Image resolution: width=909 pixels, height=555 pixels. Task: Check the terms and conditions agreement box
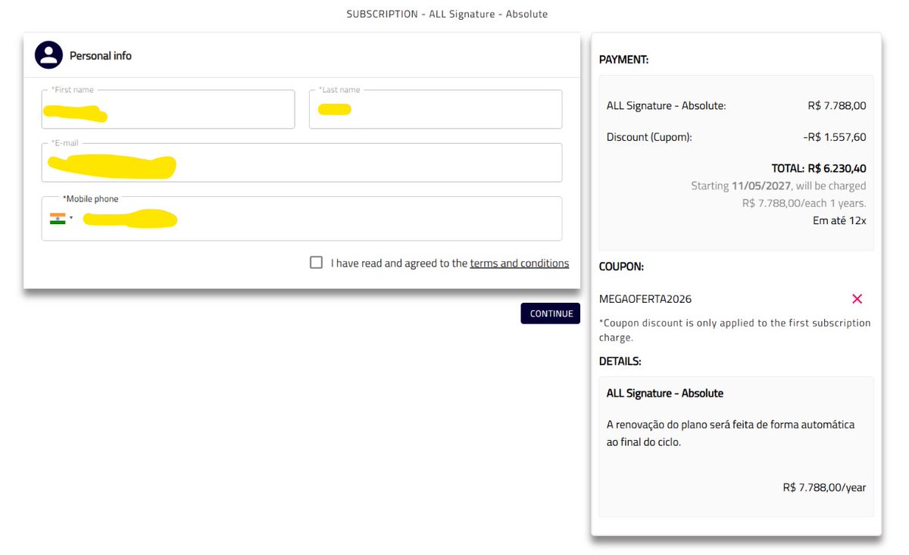(316, 263)
